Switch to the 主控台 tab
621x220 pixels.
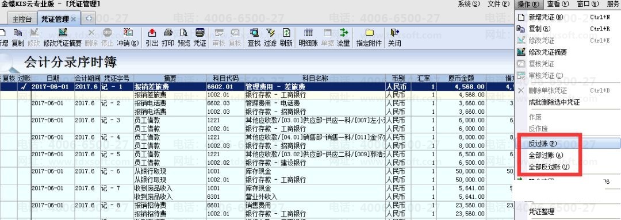22,19
